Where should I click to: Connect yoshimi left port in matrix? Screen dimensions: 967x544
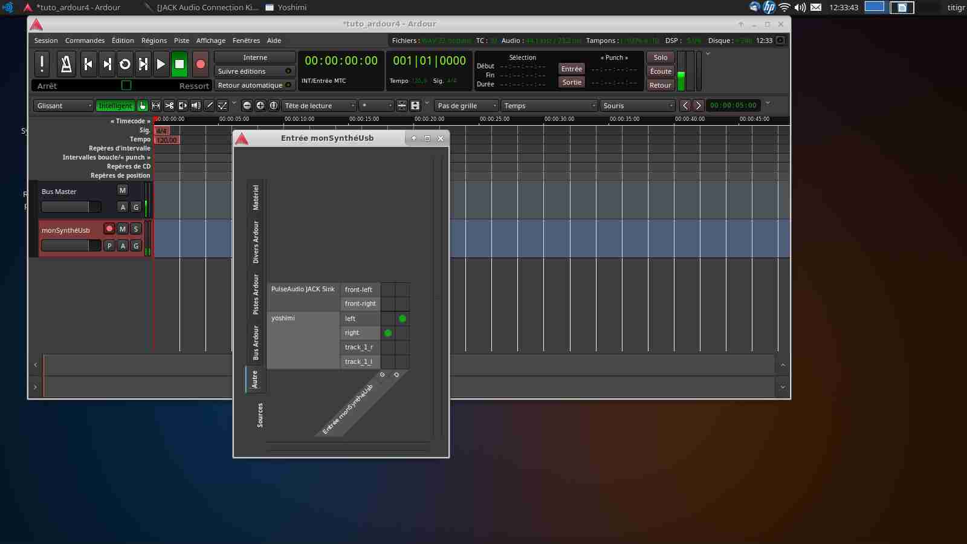pos(388,319)
